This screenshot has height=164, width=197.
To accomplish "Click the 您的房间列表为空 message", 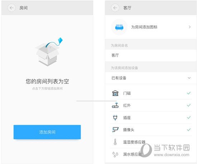I will tap(47, 81).
